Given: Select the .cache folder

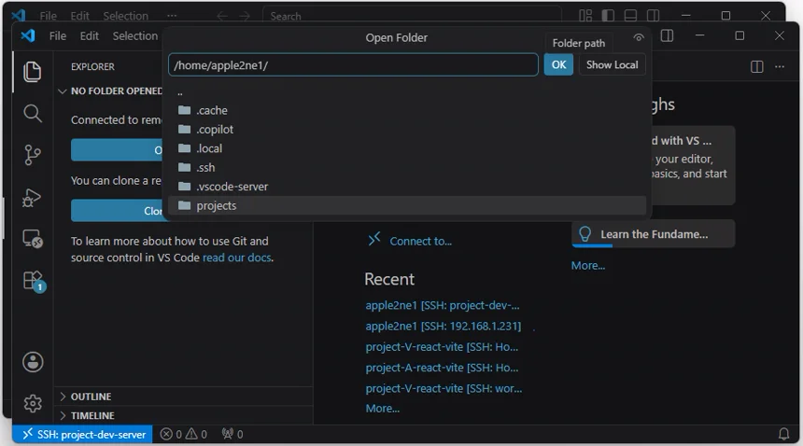Looking at the screenshot, I should (407, 110).
